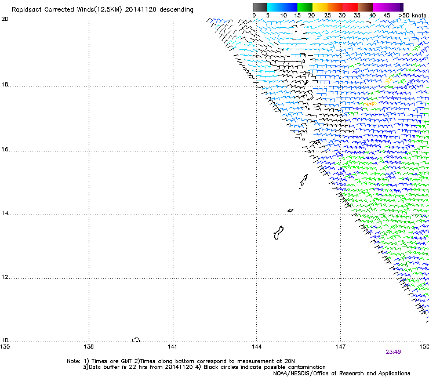Click the 'NOAA/NESDIS/Office of Research and Applications' credit
This screenshot has width=429, height=377.
341,374
